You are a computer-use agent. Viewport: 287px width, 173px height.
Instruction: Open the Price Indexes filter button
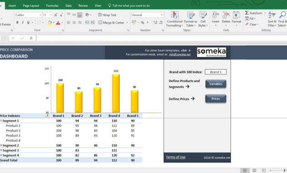click(47, 116)
